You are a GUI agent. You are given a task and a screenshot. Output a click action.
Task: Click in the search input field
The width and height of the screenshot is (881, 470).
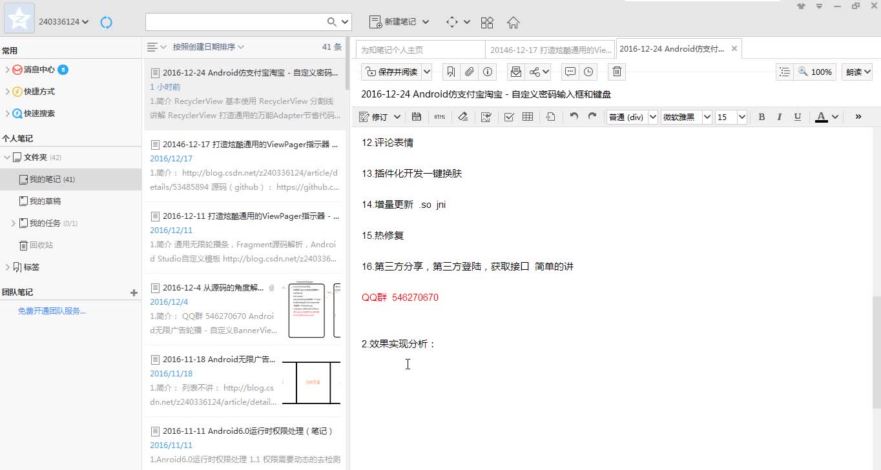coord(236,22)
